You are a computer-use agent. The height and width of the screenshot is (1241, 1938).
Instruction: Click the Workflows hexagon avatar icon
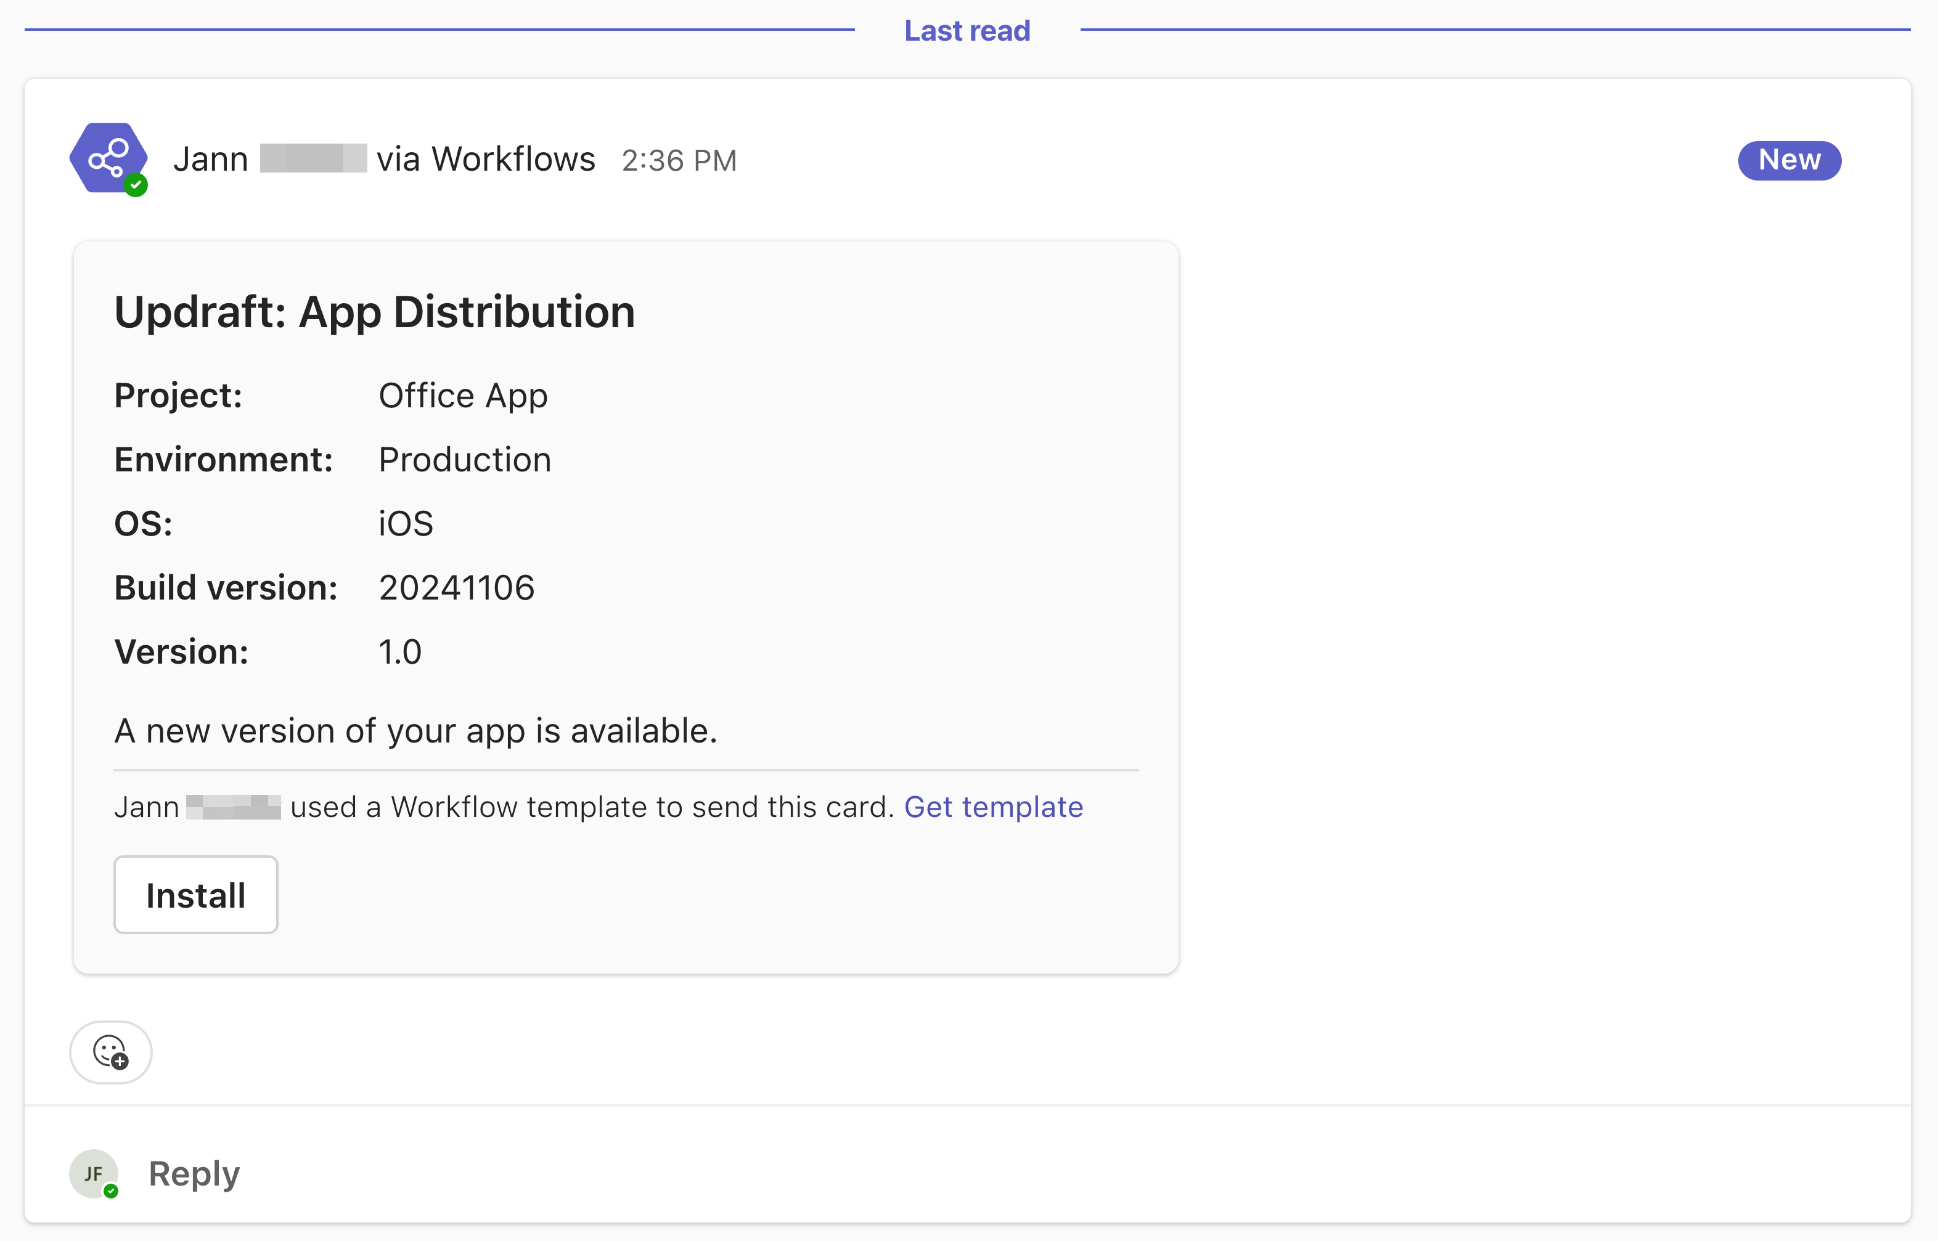pyautogui.click(x=108, y=157)
